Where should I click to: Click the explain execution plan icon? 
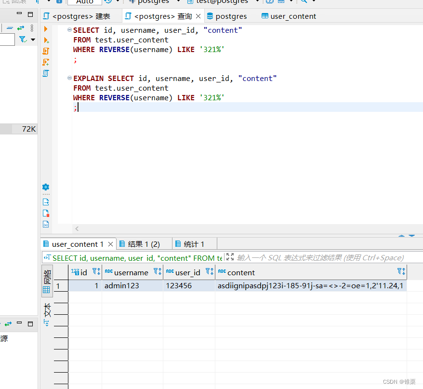[46, 73]
